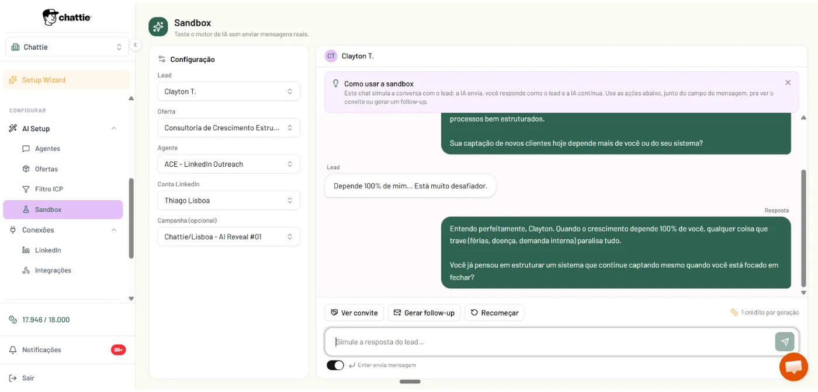Click the Chattie logo

(x=67, y=17)
